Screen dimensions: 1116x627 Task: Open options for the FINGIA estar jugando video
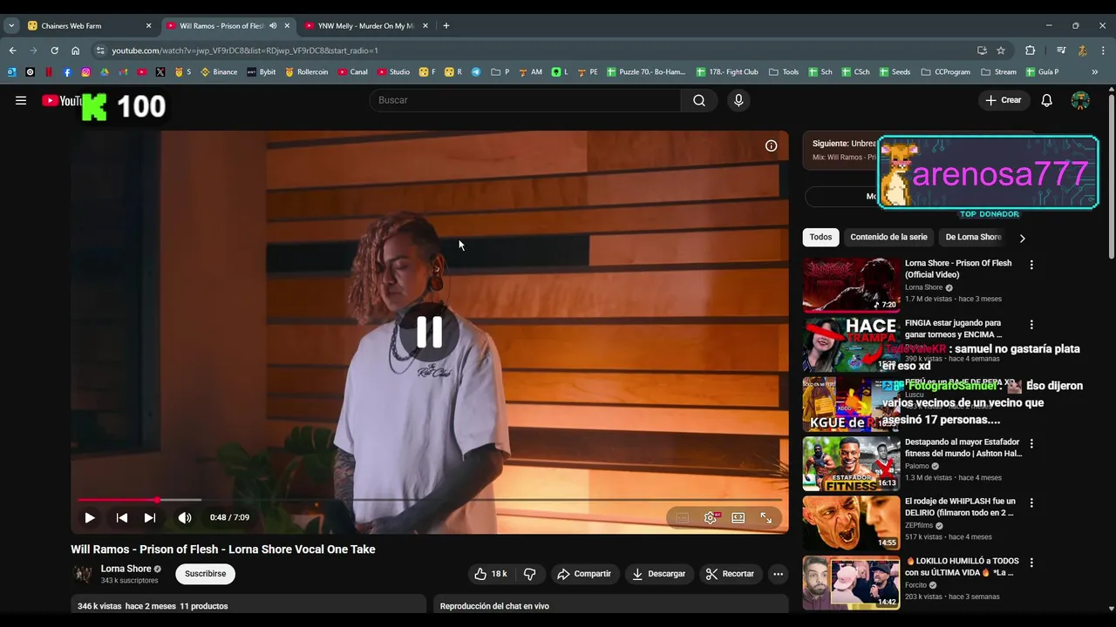1031,324
